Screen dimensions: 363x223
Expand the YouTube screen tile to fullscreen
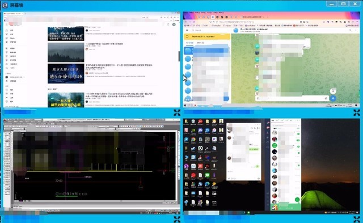177,112
